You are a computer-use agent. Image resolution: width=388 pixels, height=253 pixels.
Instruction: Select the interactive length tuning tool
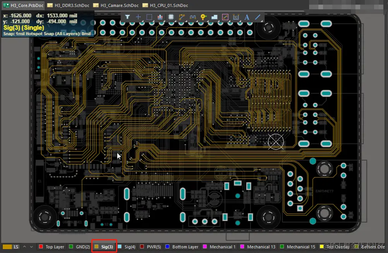coord(193,17)
